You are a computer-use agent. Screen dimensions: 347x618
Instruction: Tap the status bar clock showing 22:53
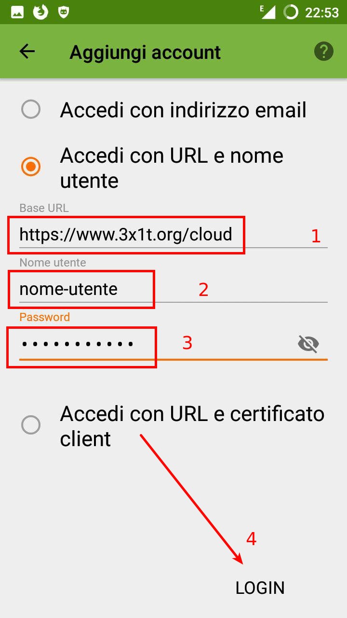click(322, 13)
